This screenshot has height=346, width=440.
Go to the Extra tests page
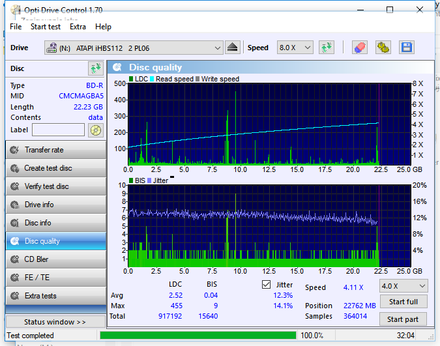(56, 296)
